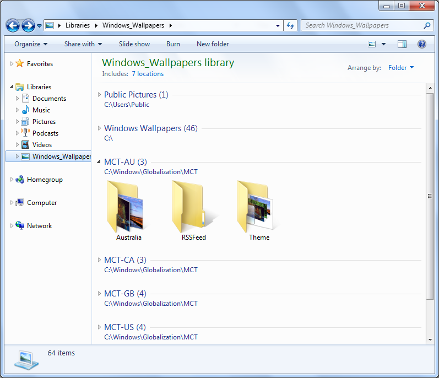Open the Share with menu
This screenshot has height=378, width=439.
83,44
